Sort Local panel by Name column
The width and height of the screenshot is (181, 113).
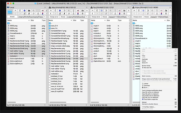(x=18, y=20)
